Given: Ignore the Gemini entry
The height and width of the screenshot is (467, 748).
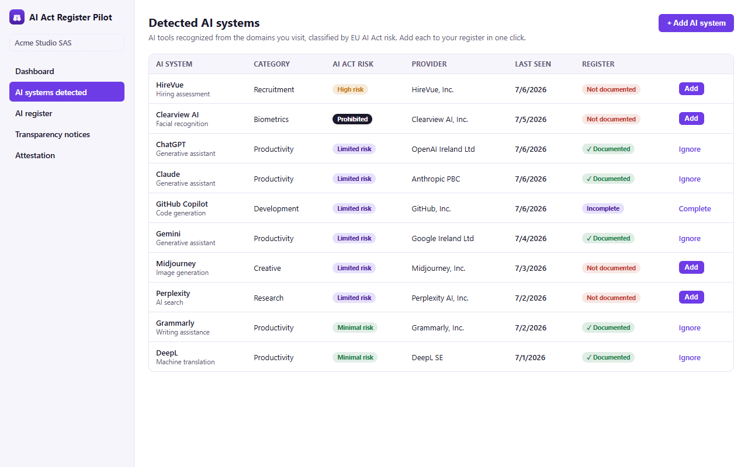Looking at the screenshot, I should coord(690,238).
